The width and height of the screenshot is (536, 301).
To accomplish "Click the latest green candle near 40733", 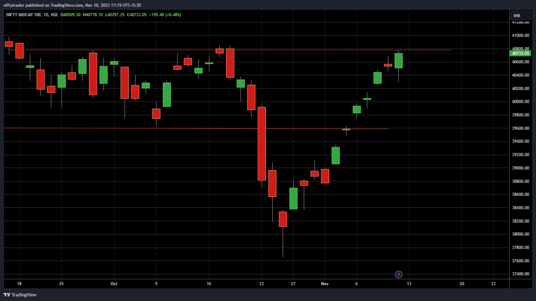I will tap(398, 61).
